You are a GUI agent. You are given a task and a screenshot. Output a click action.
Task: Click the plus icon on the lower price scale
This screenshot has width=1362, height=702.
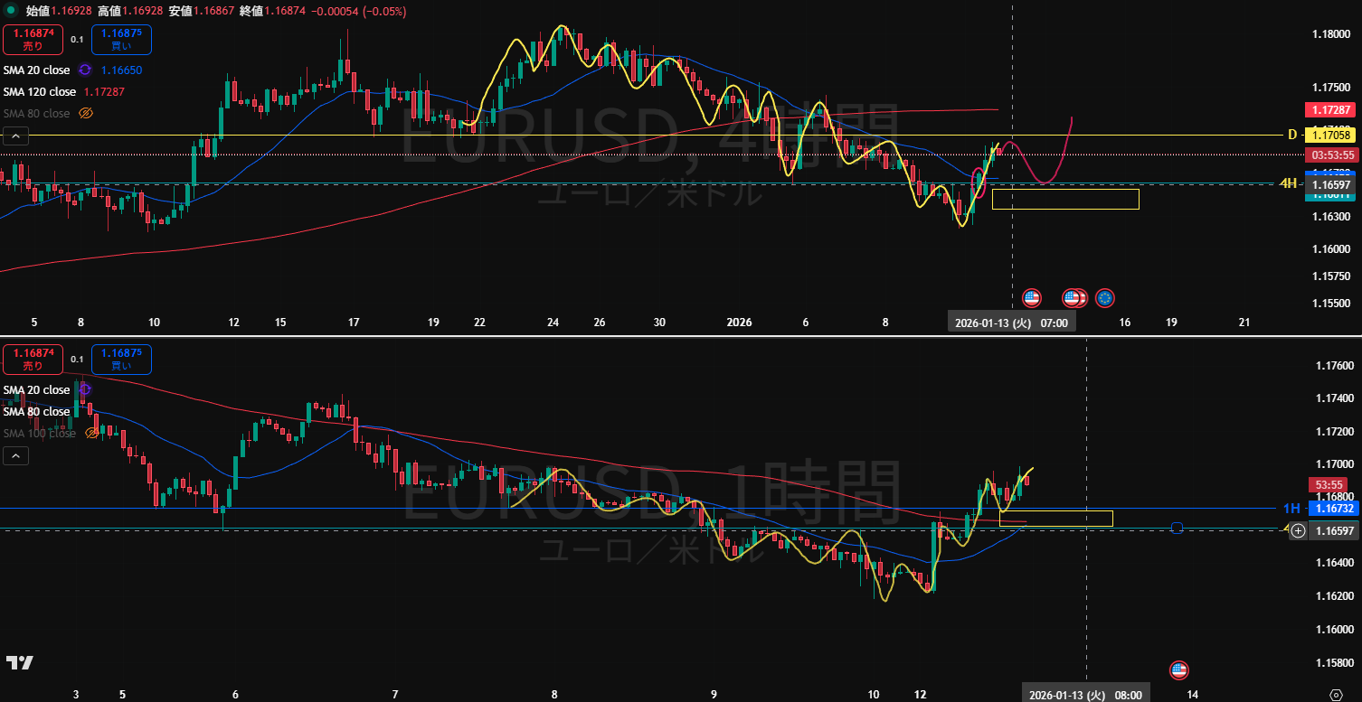coord(1298,530)
